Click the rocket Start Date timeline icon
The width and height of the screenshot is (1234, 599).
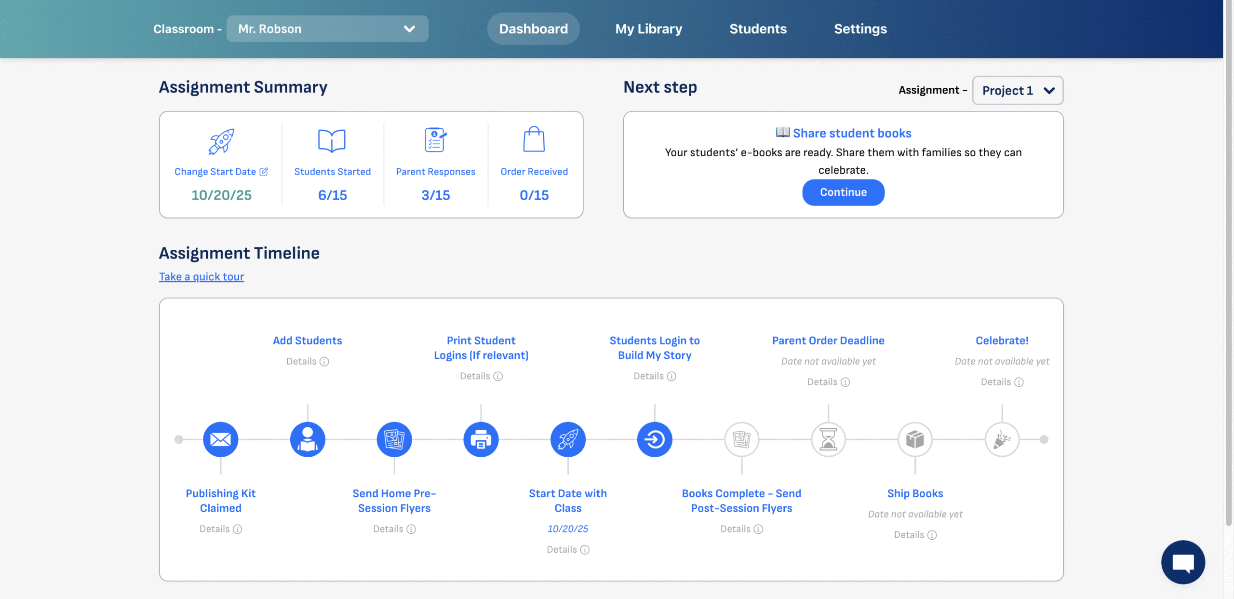568,439
